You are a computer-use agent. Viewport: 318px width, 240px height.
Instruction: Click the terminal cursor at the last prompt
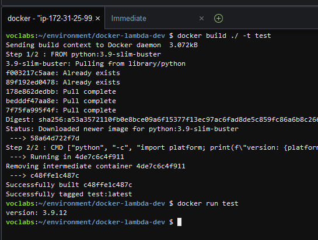(179, 222)
